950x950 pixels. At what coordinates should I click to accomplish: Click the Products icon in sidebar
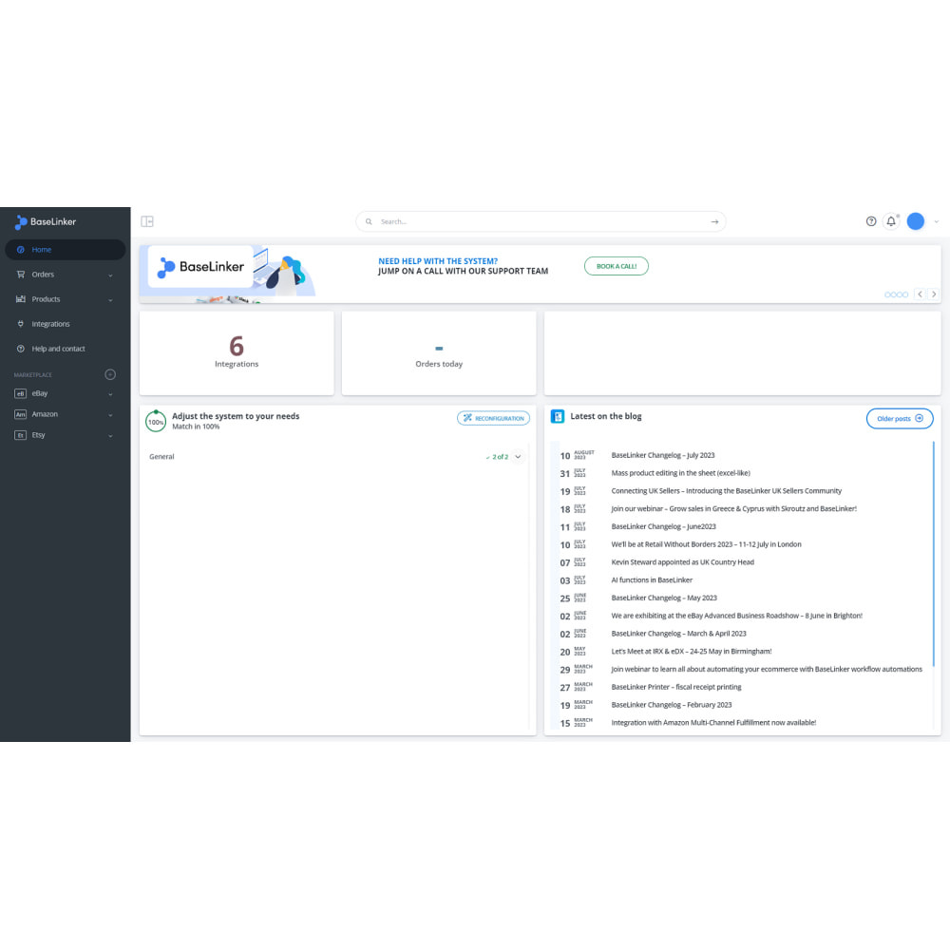coord(21,299)
